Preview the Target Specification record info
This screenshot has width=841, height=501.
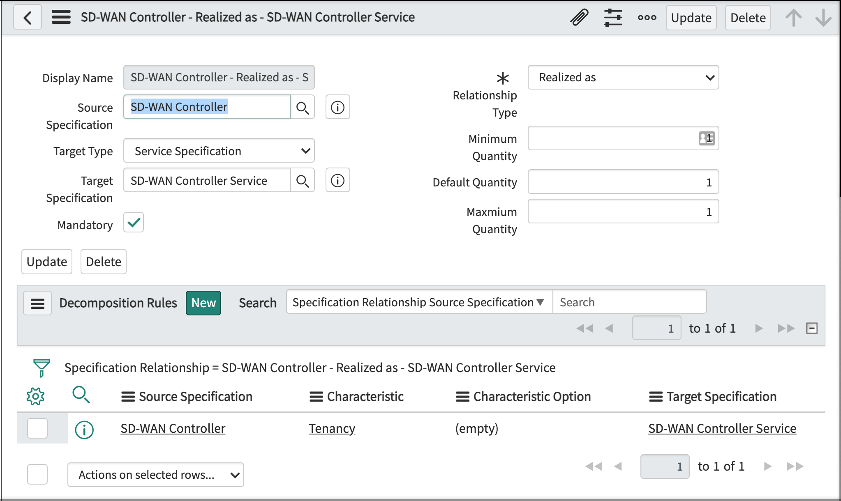coord(337,181)
